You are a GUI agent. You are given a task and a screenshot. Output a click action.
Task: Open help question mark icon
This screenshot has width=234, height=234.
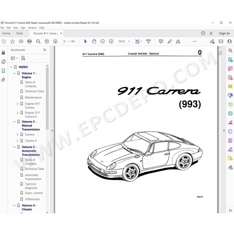pos(203,33)
